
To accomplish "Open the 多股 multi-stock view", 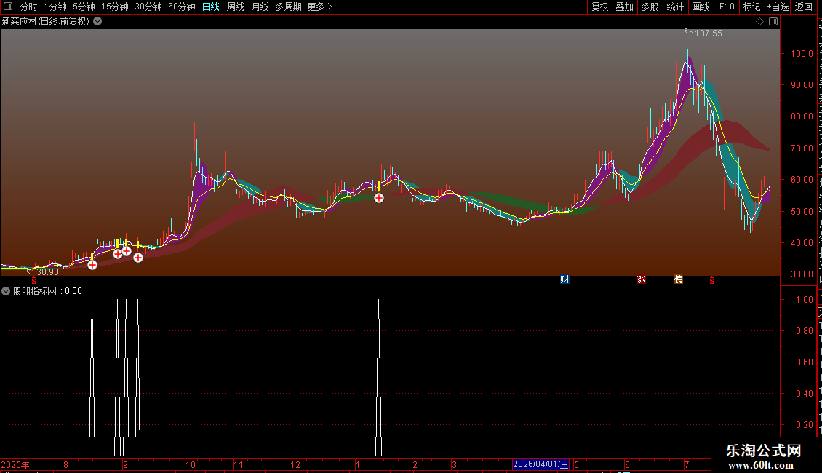I will [x=650, y=7].
